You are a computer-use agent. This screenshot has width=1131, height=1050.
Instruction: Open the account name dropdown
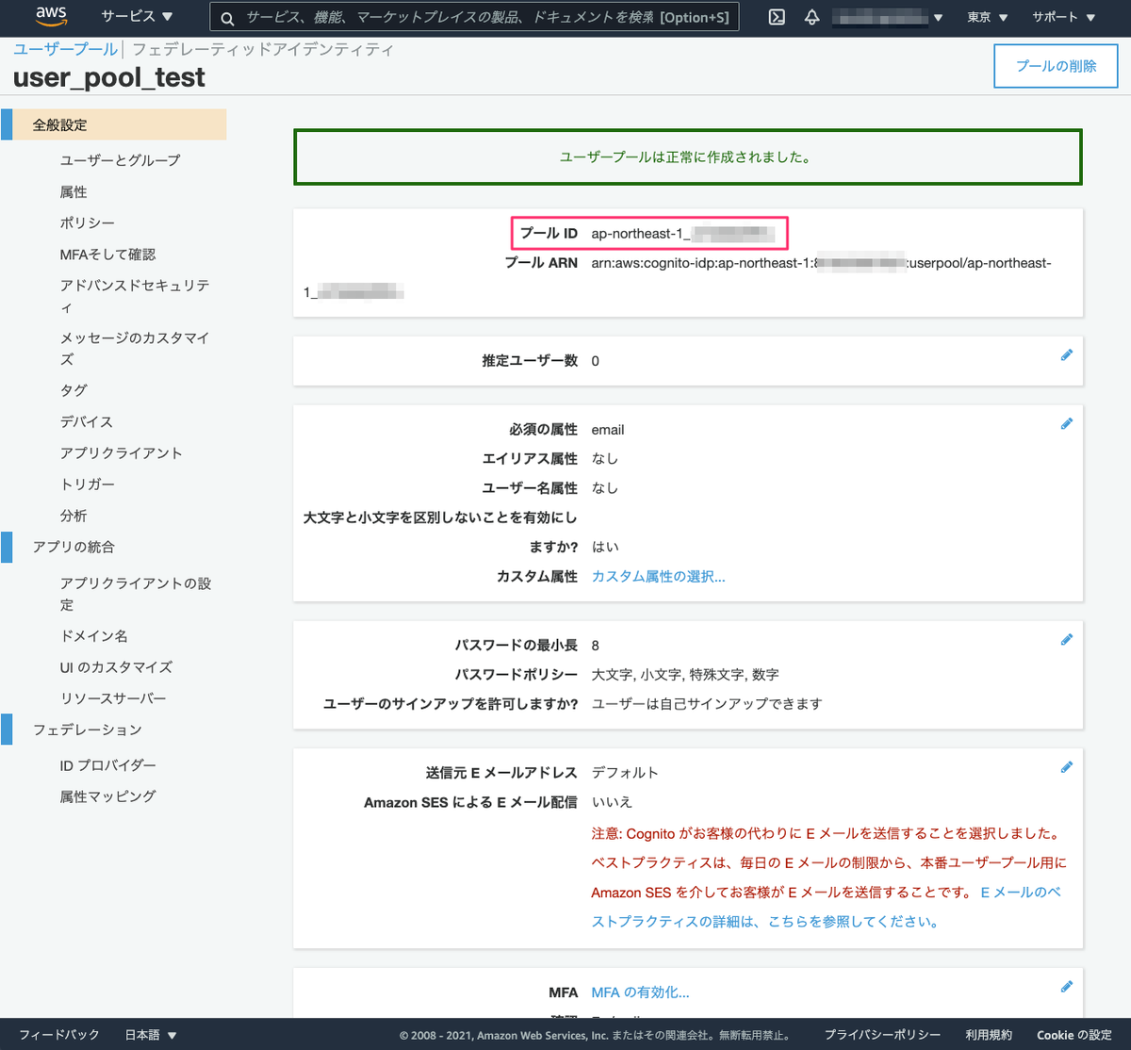pos(887,17)
